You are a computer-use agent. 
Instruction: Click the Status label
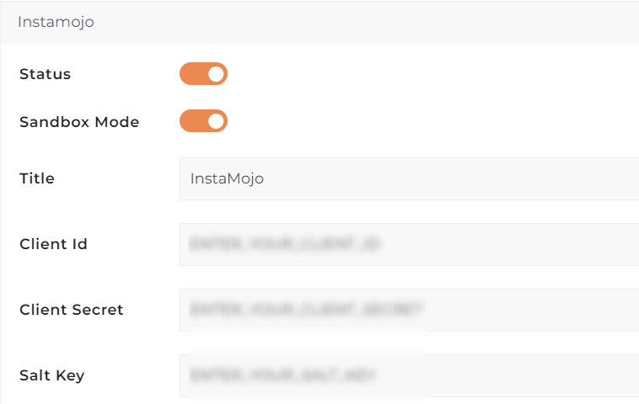click(45, 74)
